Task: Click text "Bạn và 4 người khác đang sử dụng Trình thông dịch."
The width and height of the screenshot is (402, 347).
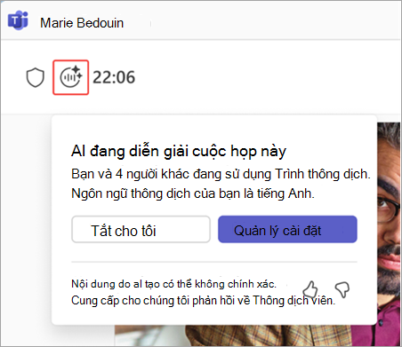Action: pos(221,174)
